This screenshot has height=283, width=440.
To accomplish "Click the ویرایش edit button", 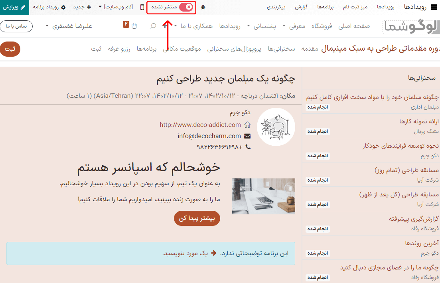I will [x=14, y=7].
